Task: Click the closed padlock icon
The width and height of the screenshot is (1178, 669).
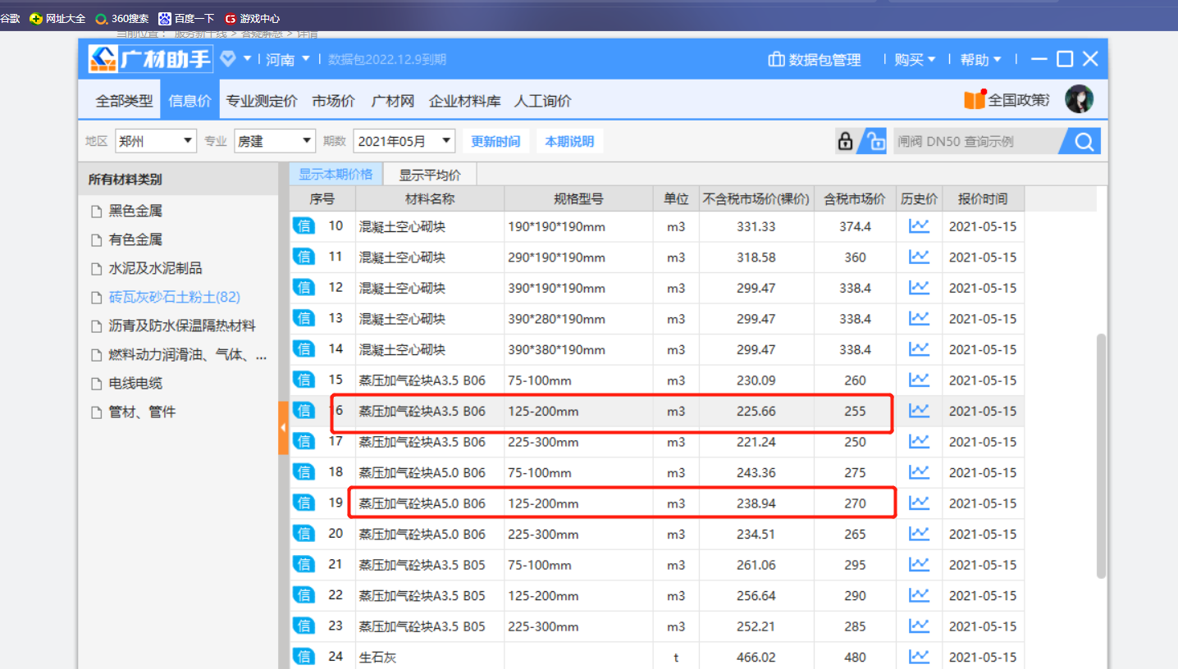Action: tap(845, 141)
